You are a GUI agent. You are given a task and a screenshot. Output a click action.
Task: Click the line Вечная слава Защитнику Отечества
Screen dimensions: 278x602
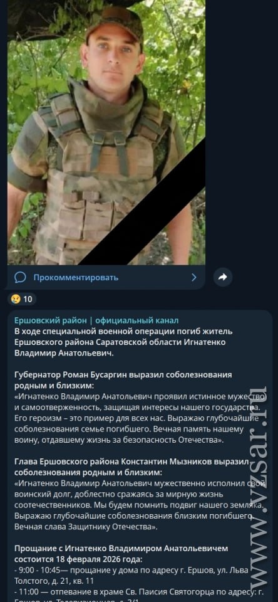pos(86,527)
